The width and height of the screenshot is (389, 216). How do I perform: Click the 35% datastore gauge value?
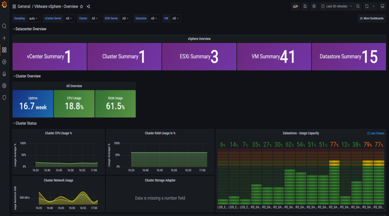[256, 145]
